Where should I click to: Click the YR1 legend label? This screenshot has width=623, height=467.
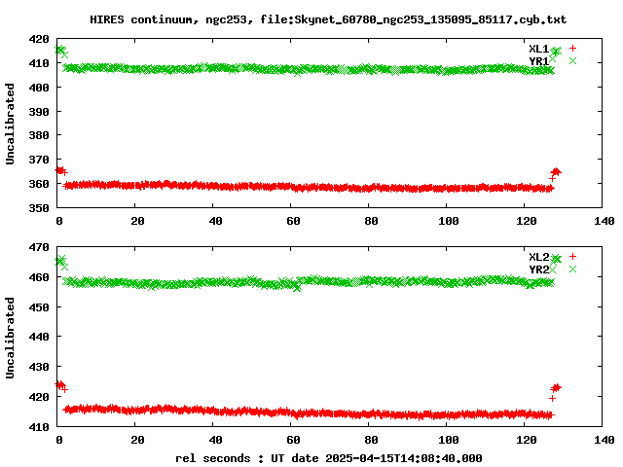[x=538, y=60]
